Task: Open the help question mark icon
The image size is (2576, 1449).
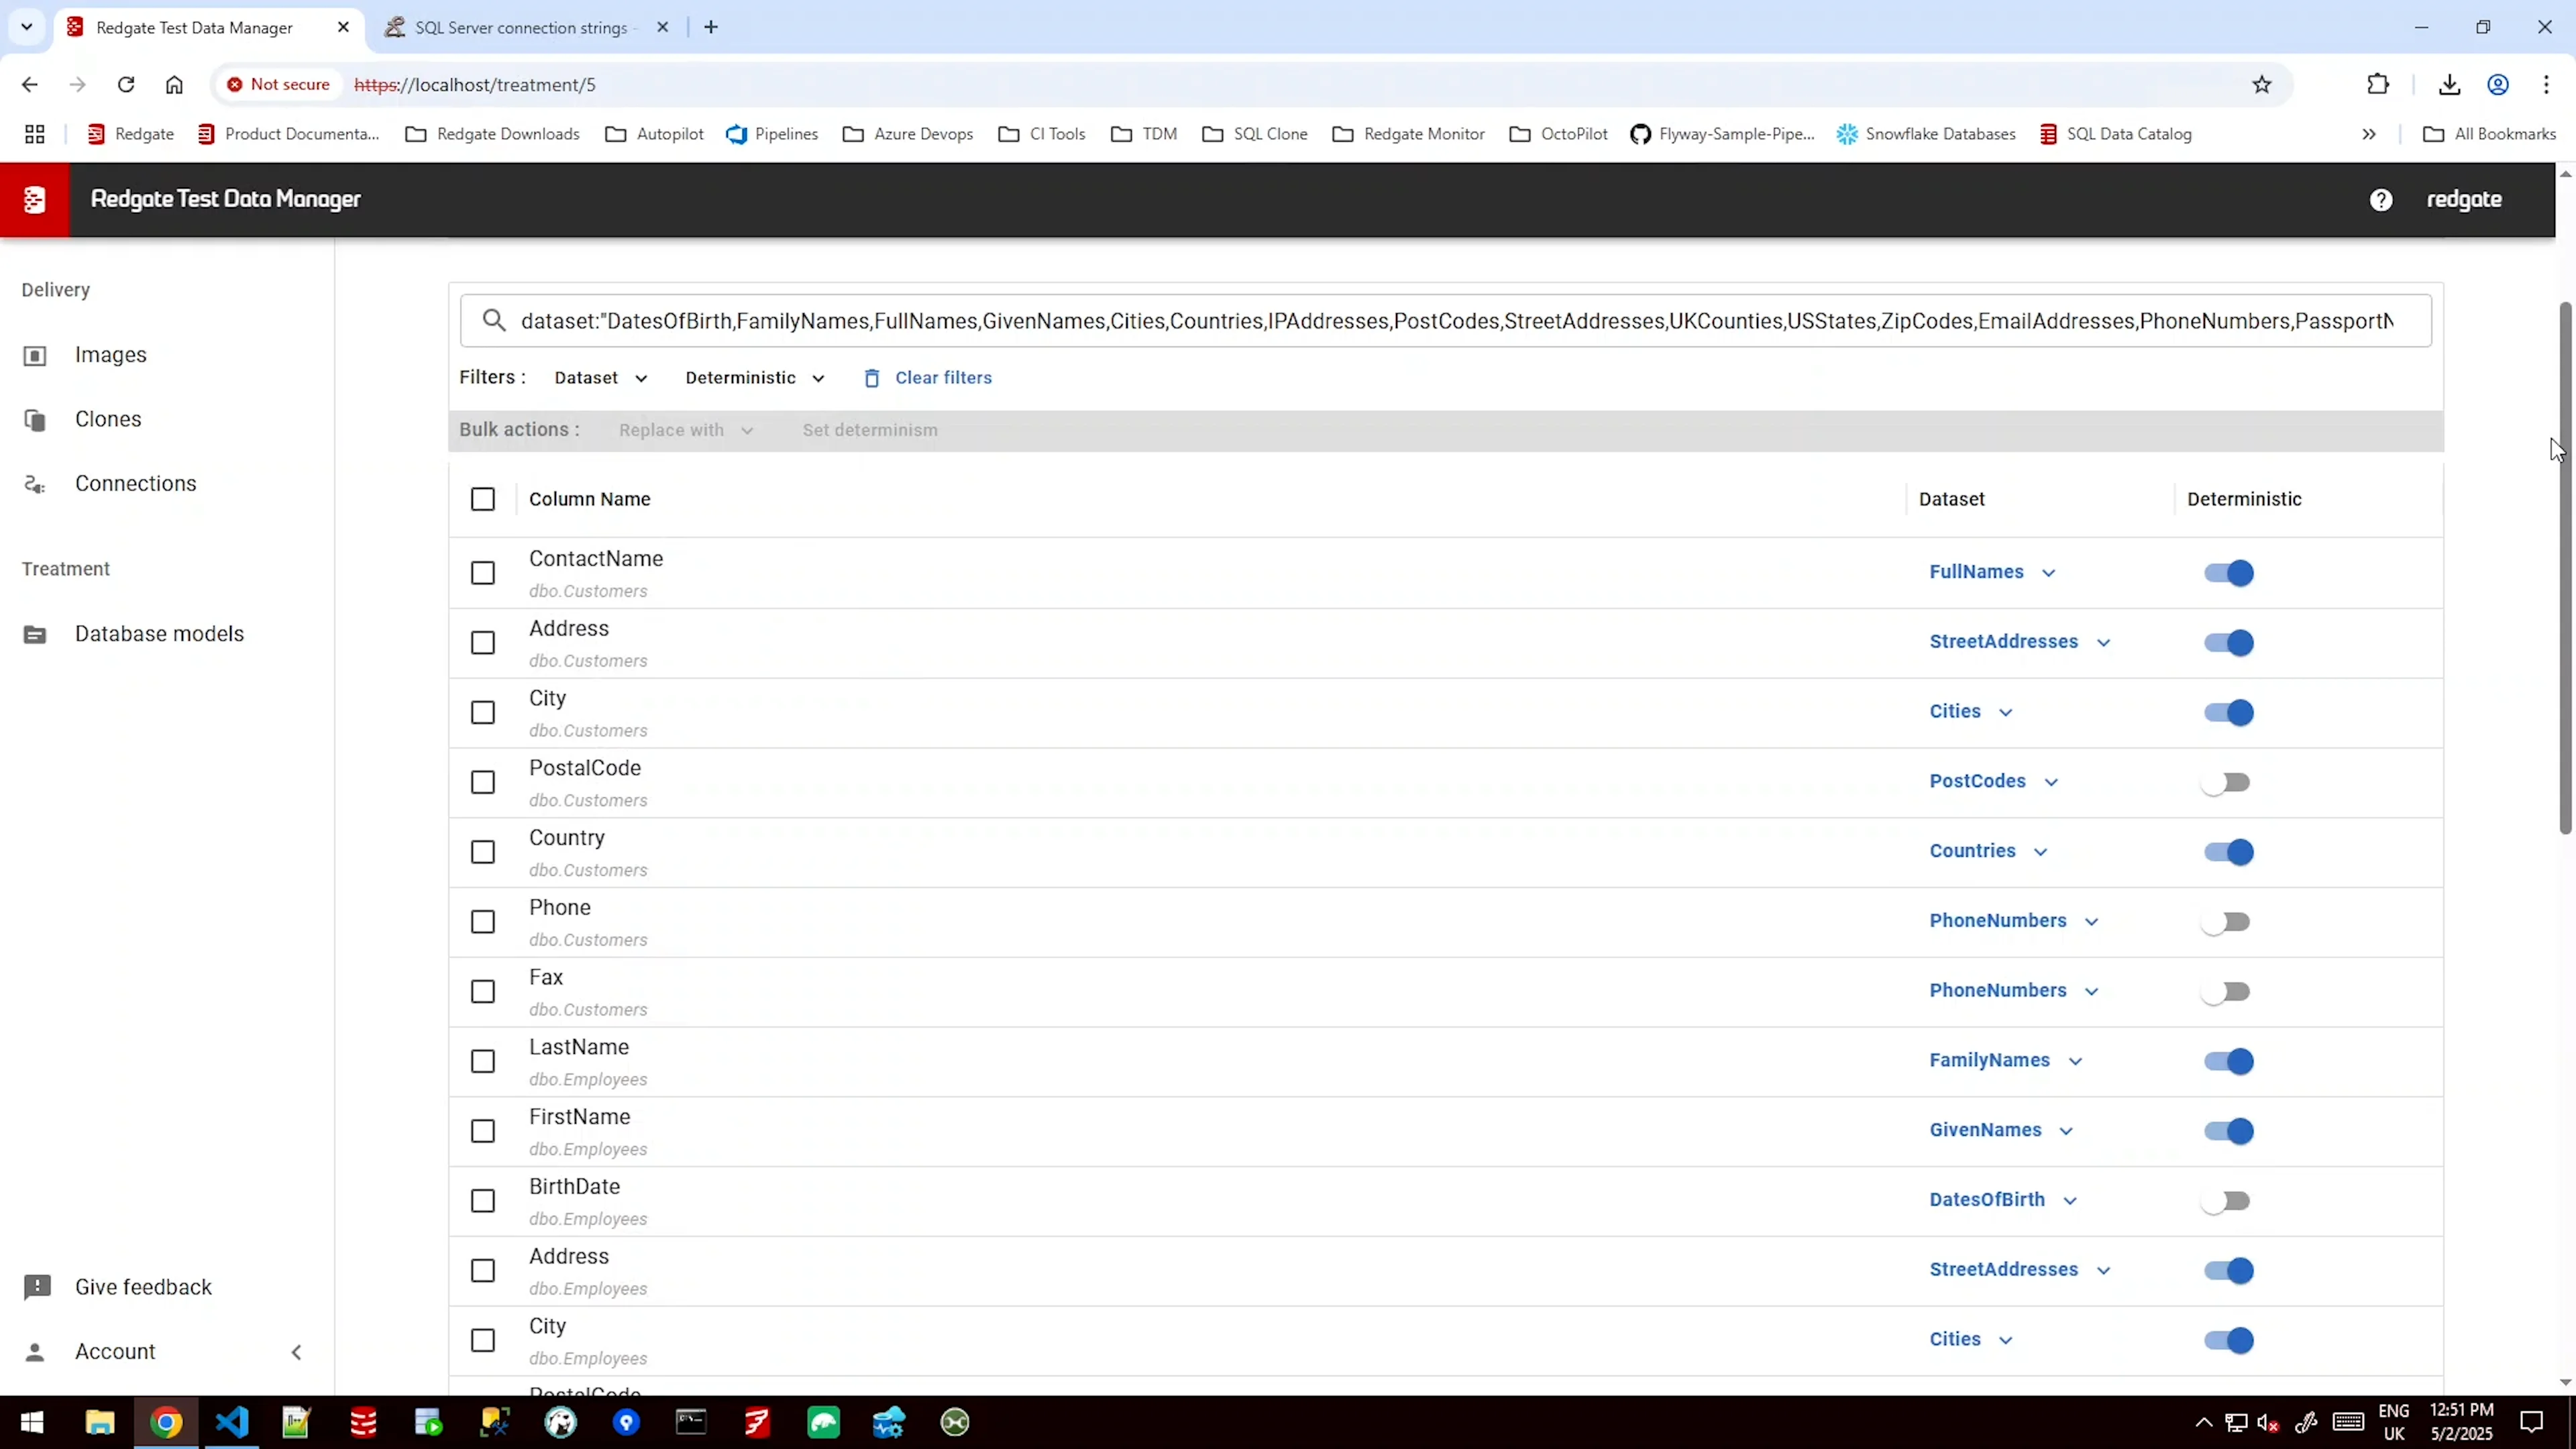Action: click(2381, 199)
